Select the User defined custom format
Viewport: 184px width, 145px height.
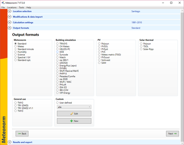pos(57,102)
